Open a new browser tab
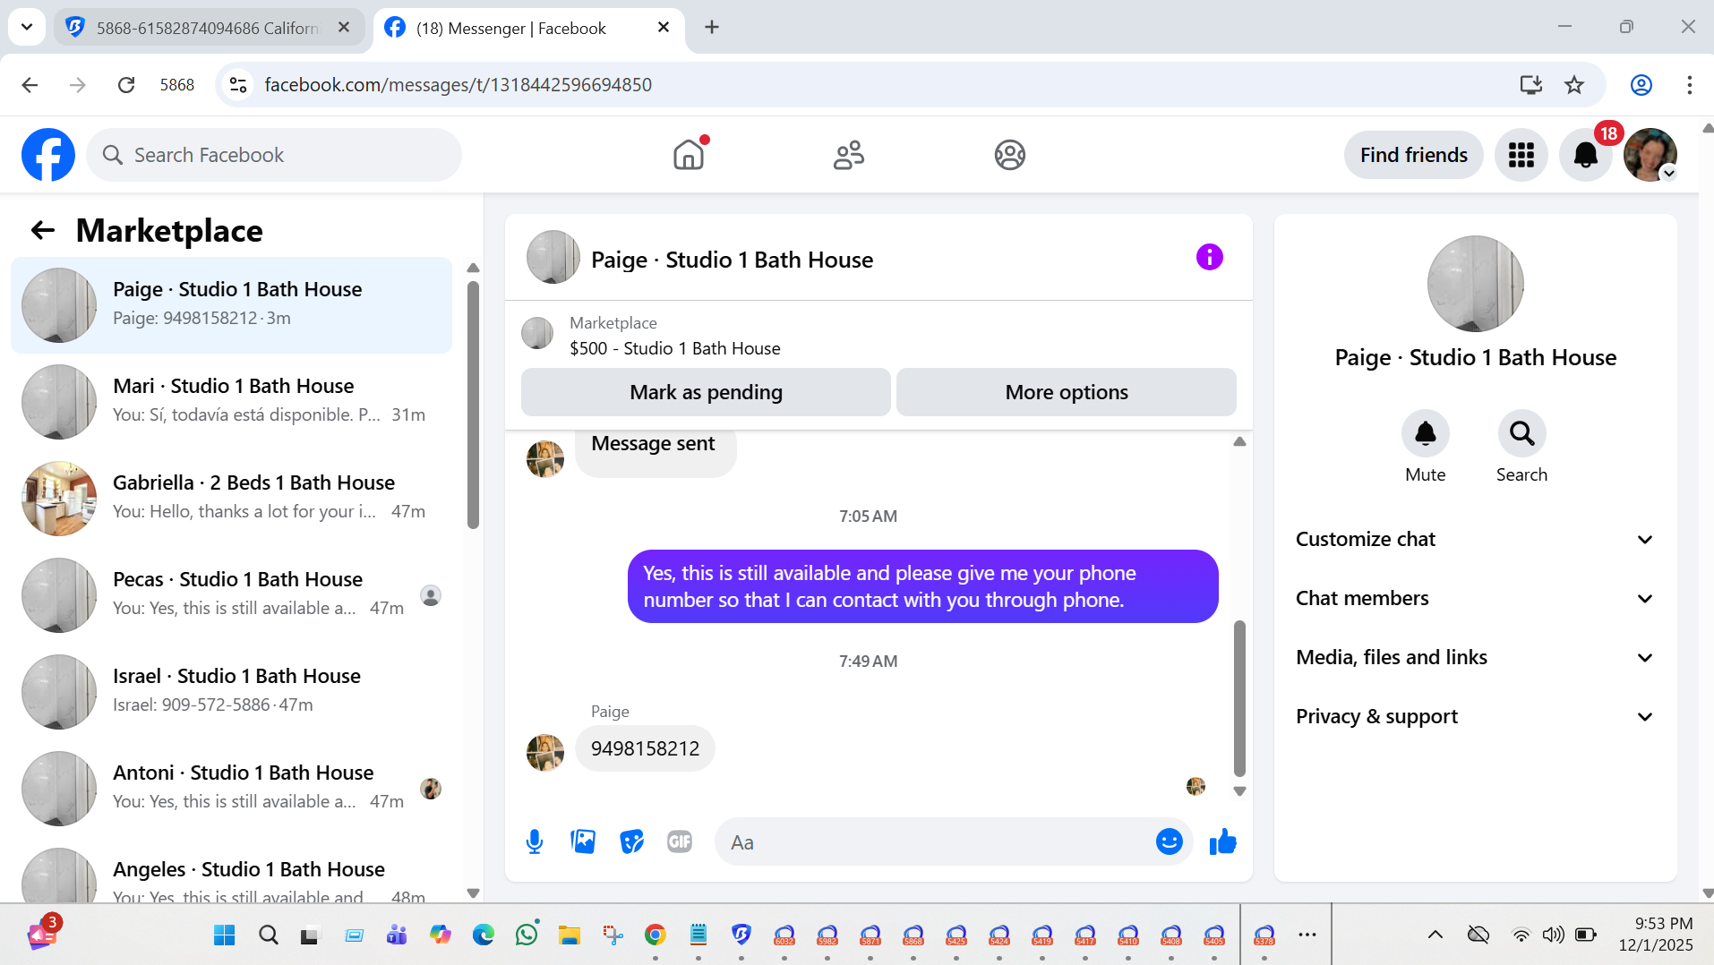 point(712,27)
